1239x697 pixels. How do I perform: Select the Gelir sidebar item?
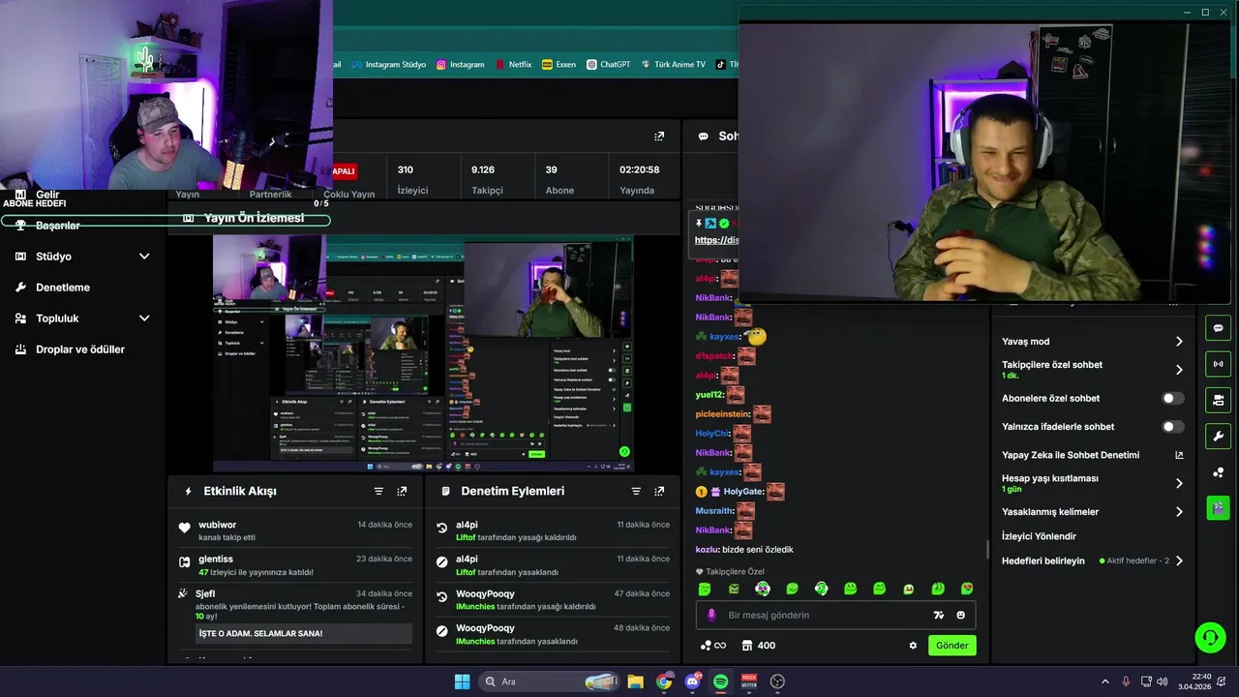pos(47,195)
